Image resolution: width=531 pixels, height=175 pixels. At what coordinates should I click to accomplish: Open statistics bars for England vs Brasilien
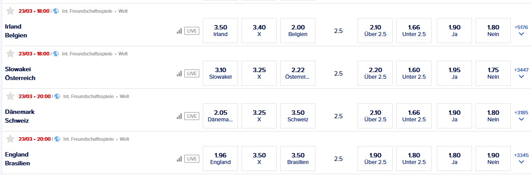point(179,159)
